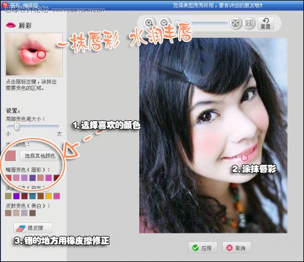Click the 嘴唇变色(唇彩) label
The height and width of the screenshot is (262, 304).
point(28,170)
